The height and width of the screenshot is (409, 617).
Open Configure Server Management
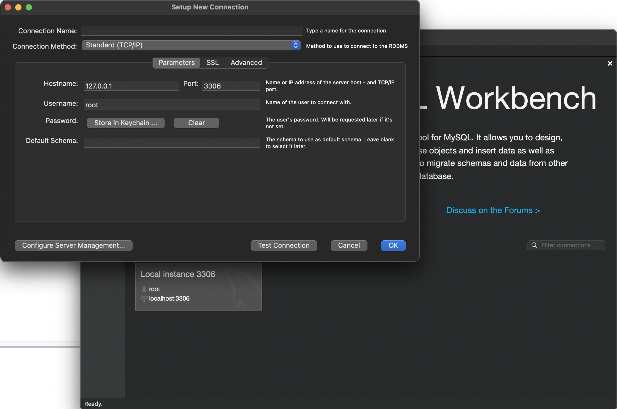click(x=73, y=245)
